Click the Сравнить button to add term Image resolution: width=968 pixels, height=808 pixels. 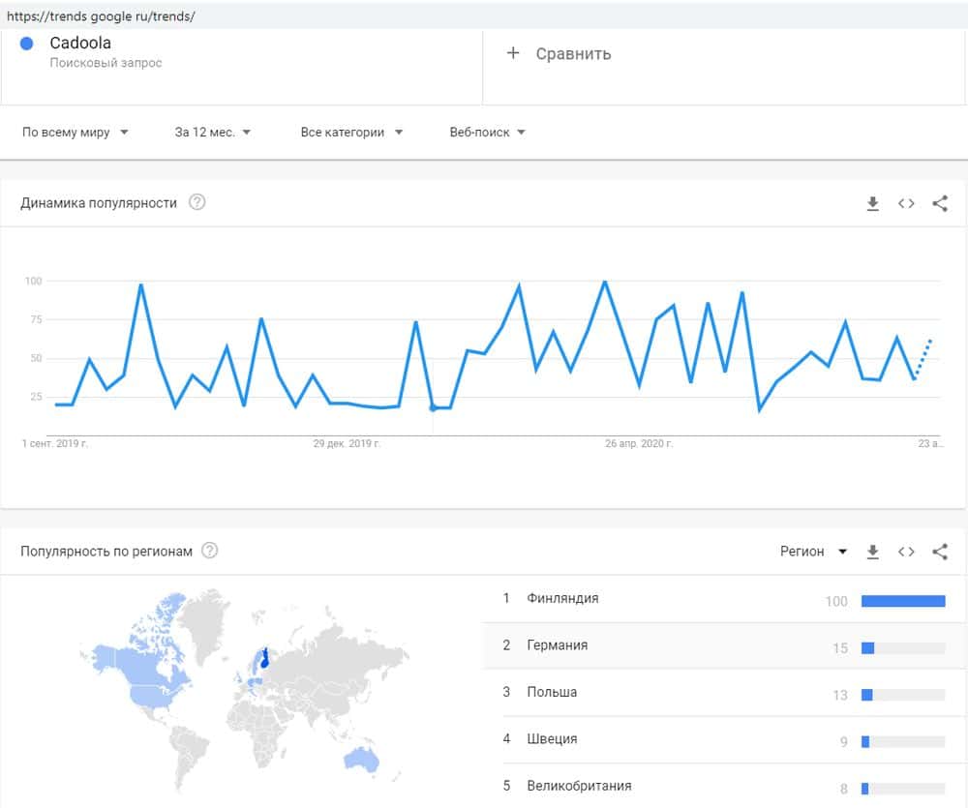tap(573, 54)
